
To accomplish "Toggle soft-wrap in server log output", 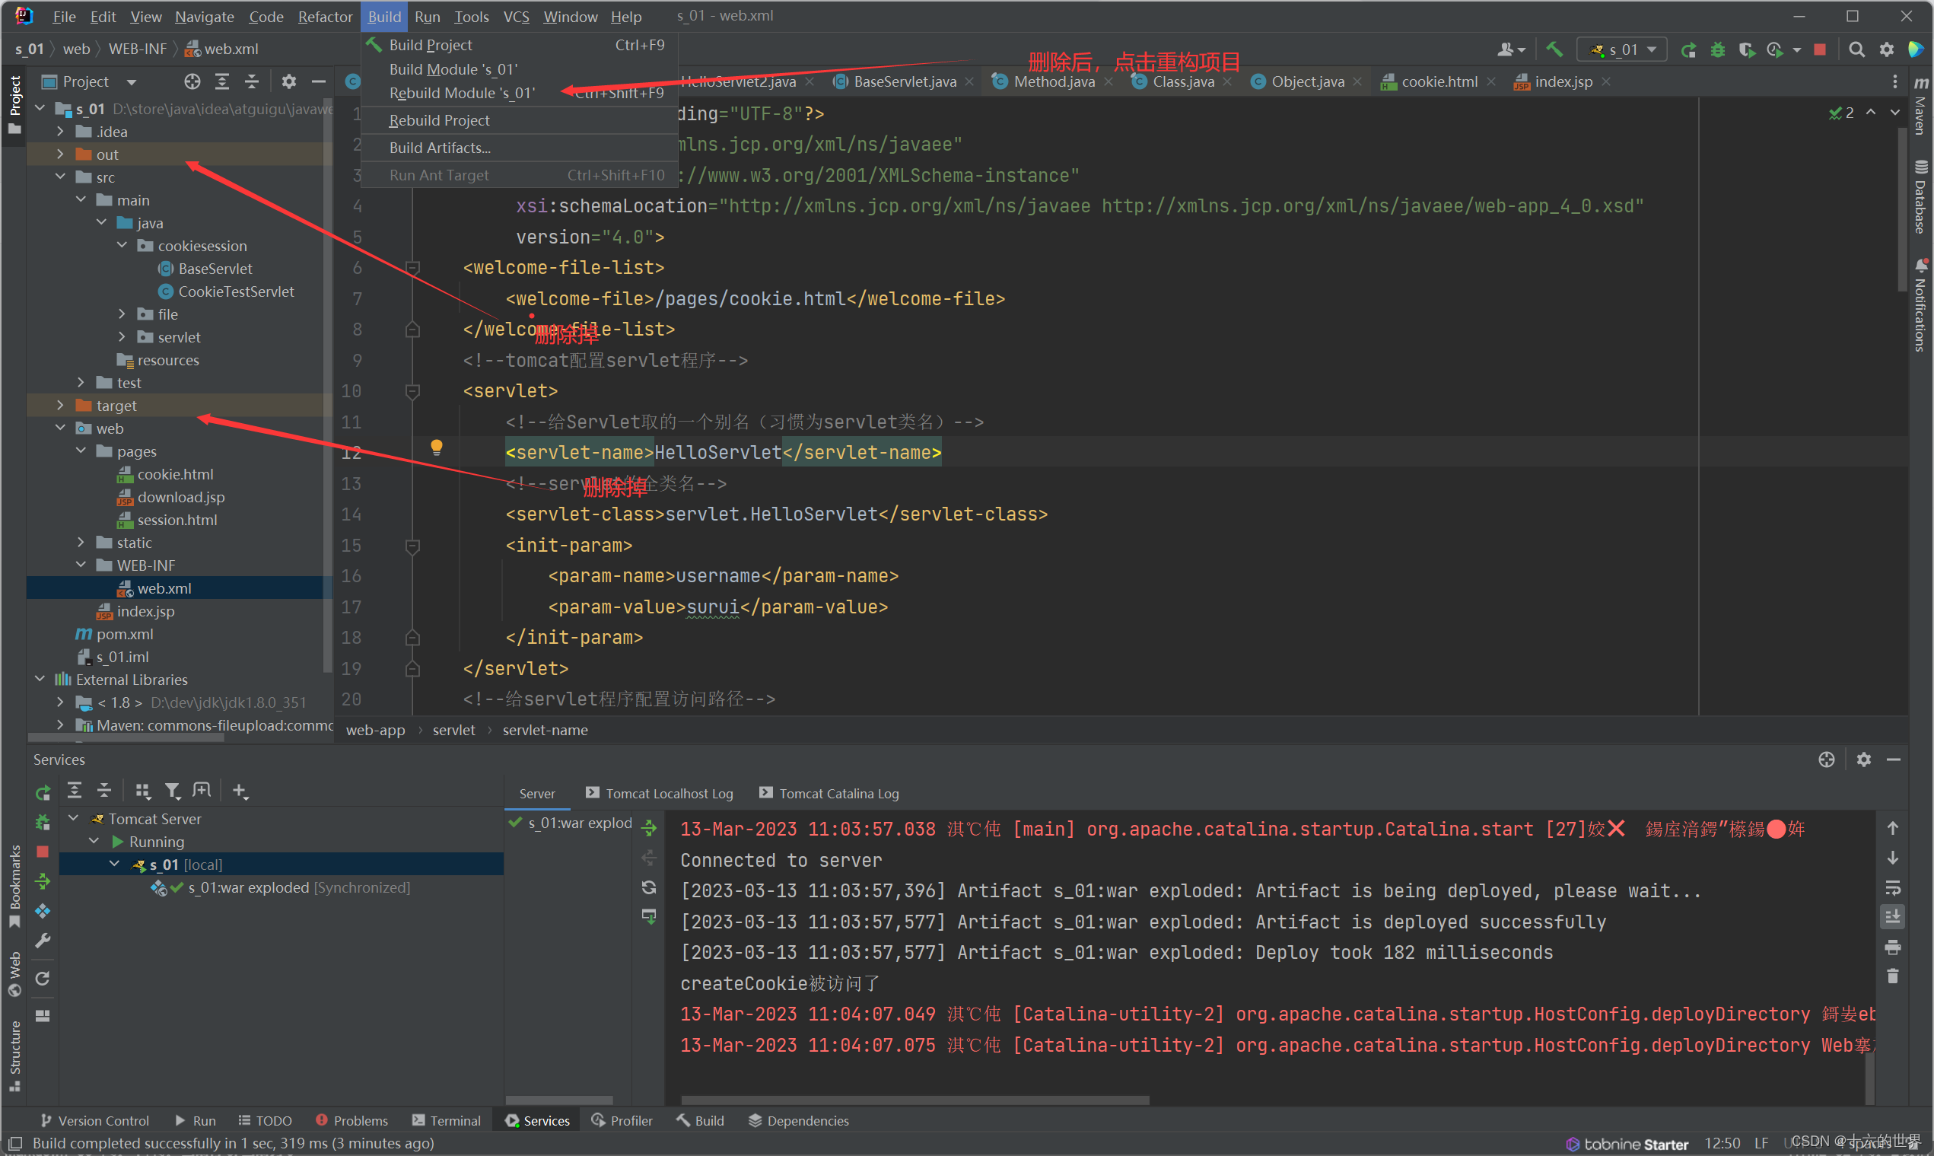I will tap(1893, 888).
